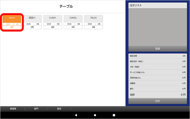Tap the 商品点数 item count row
Screen dimensions: 190x119
157,56
